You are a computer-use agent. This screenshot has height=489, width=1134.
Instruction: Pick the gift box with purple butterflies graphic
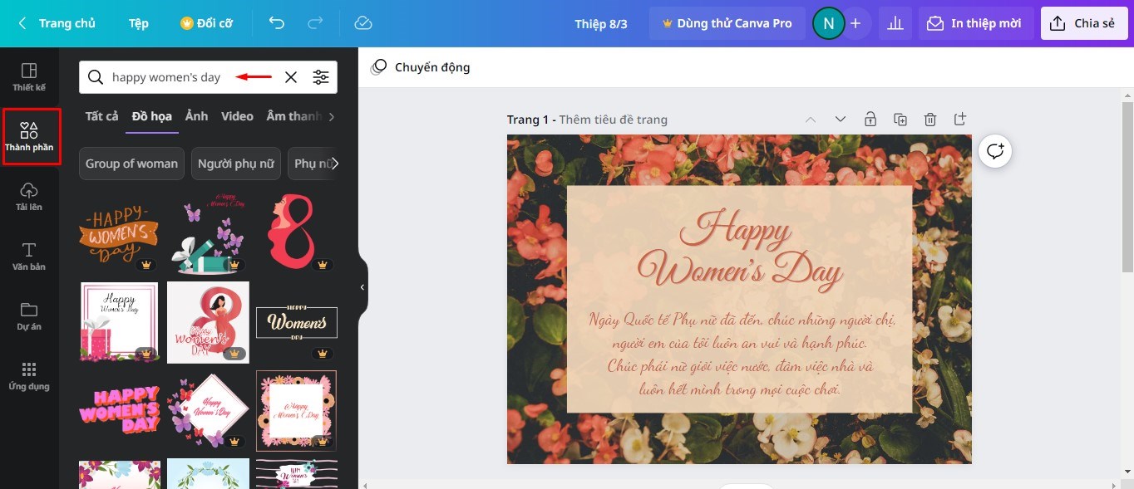[208, 232]
